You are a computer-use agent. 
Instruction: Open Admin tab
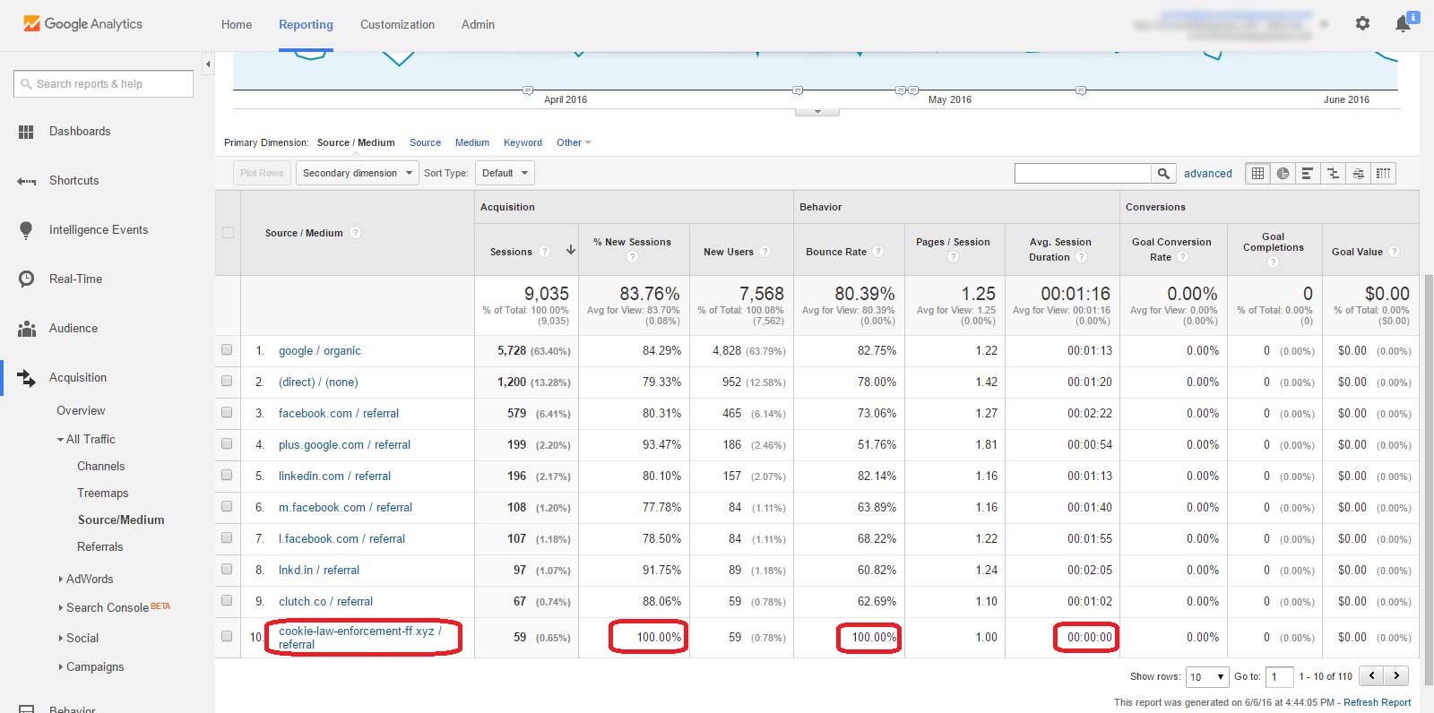(x=478, y=24)
